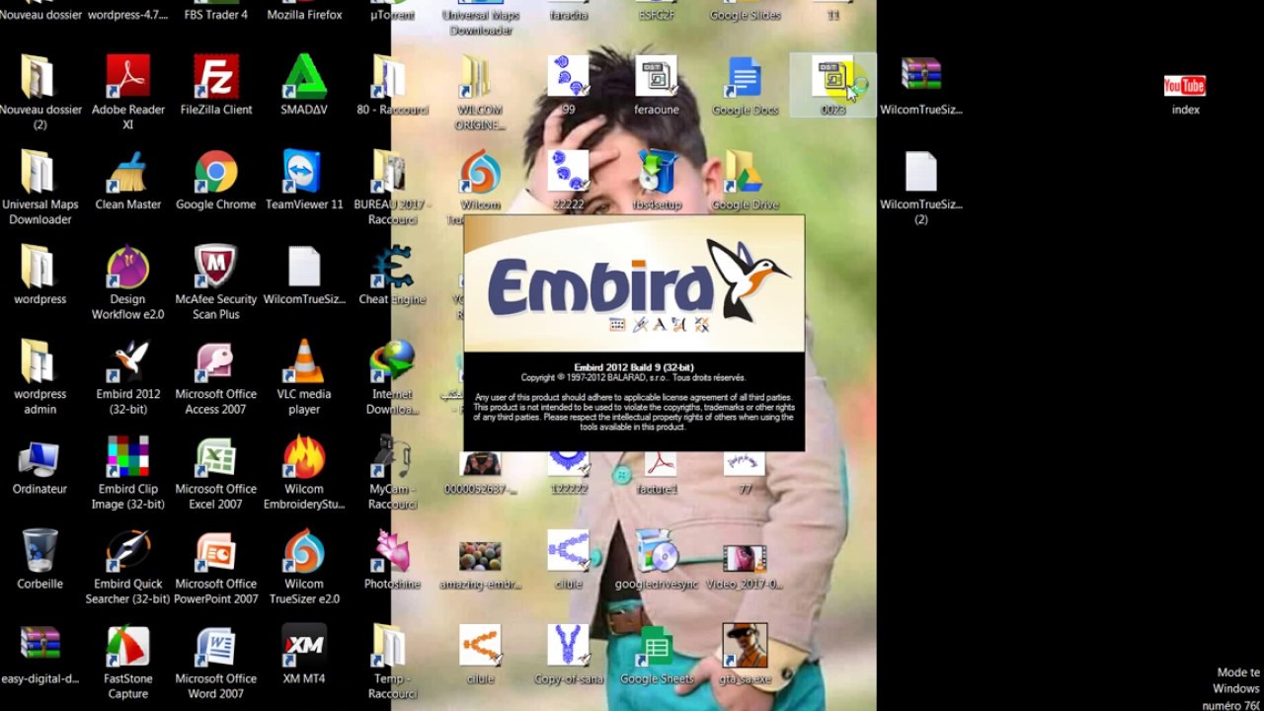The image size is (1264, 711).
Task: Launch Wilcom TrueSizer e2.0
Action: pos(304,568)
